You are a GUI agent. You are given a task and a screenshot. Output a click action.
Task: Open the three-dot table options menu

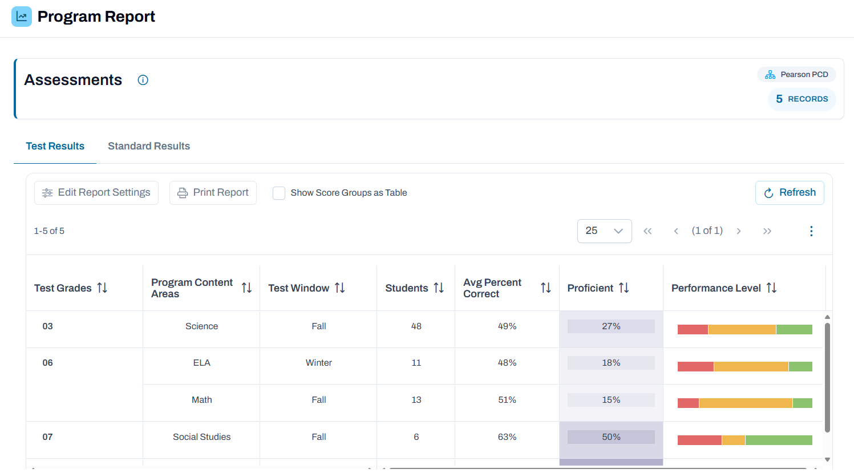(x=811, y=231)
